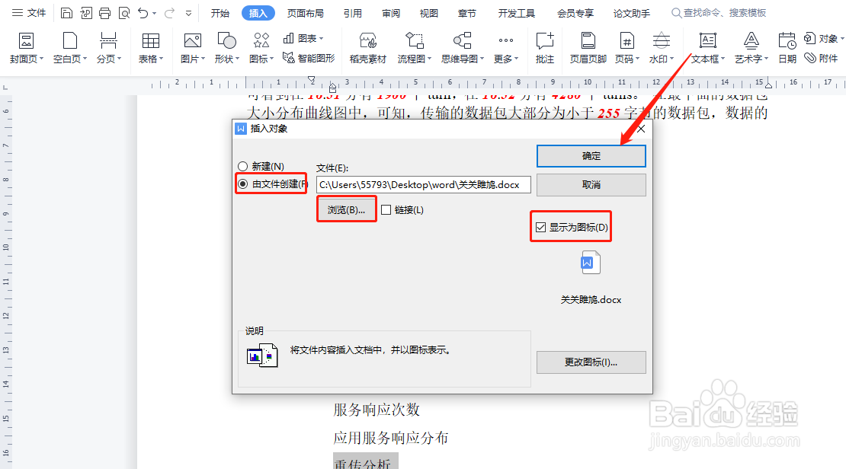Open the 流程图 flowchart dropdown
Viewport: 846px width, 469px height.
tap(415, 47)
